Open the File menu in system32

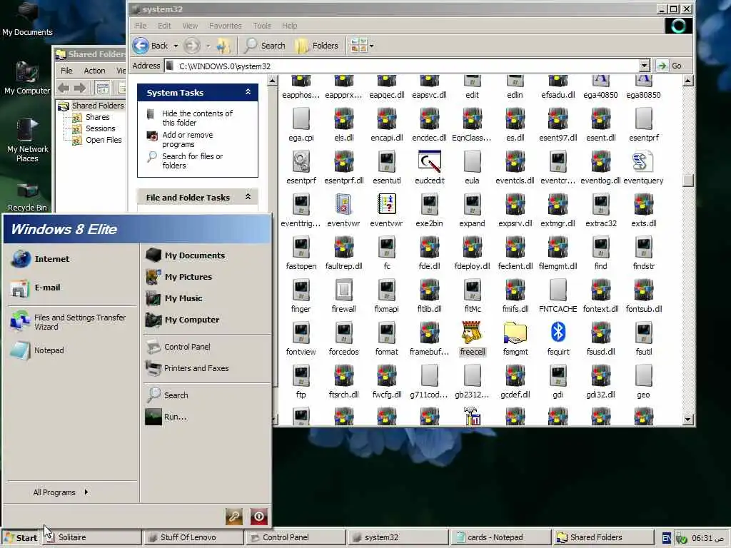[141, 26]
